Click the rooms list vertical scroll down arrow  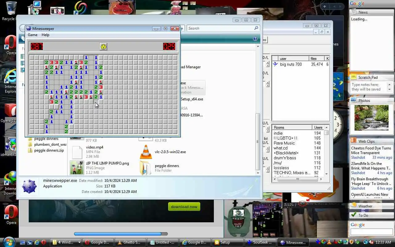pyautogui.click(x=326, y=174)
